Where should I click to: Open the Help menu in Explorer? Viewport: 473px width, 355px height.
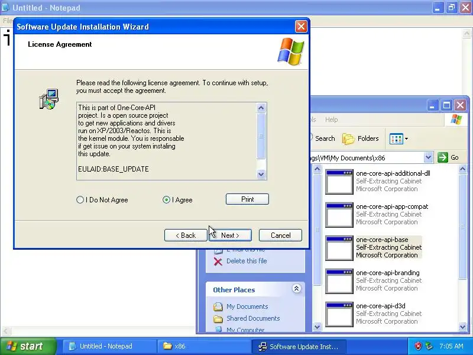[x=331, y=120]
